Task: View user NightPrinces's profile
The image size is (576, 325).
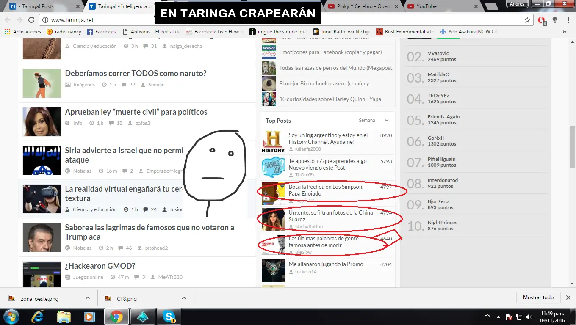Action: pyautogui.click(x=442, y=223)
